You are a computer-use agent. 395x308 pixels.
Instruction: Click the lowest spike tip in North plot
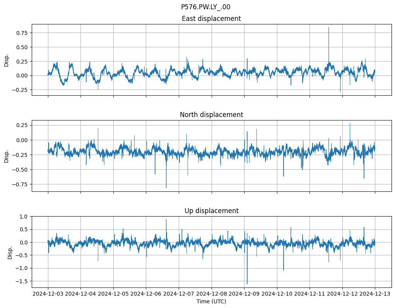166,188
